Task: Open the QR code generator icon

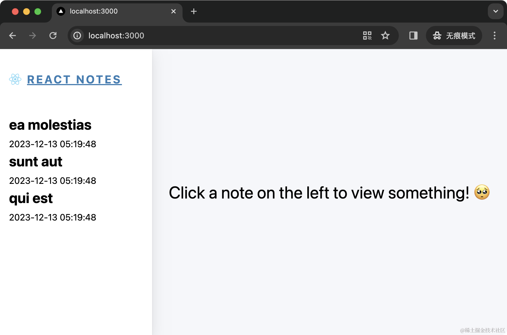Action: click(x=367, y=36)
